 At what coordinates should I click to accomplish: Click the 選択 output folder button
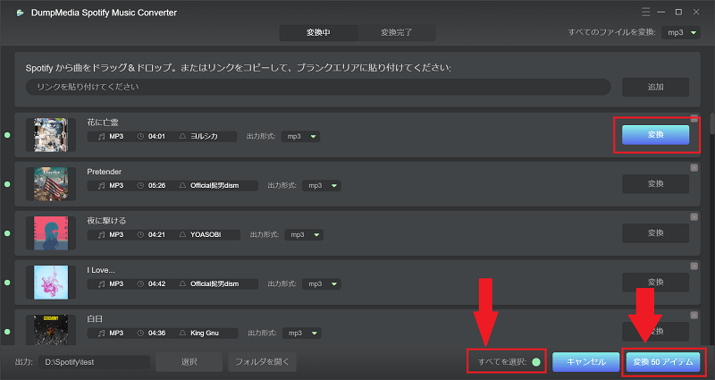click(189, 362)
